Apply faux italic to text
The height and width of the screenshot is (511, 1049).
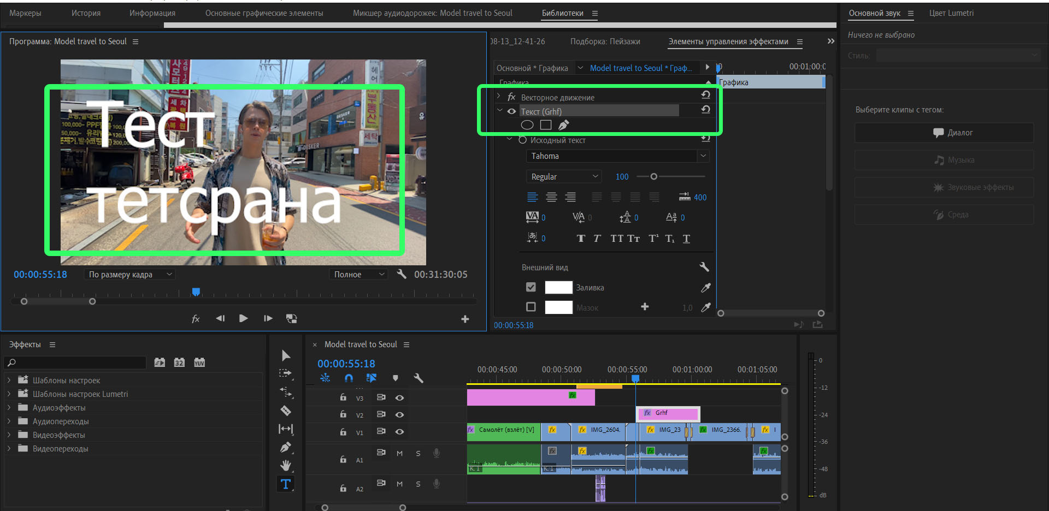(597, 239)
